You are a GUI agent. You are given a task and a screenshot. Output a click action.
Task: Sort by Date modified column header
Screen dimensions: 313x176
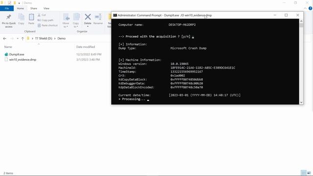click(86, 47)
